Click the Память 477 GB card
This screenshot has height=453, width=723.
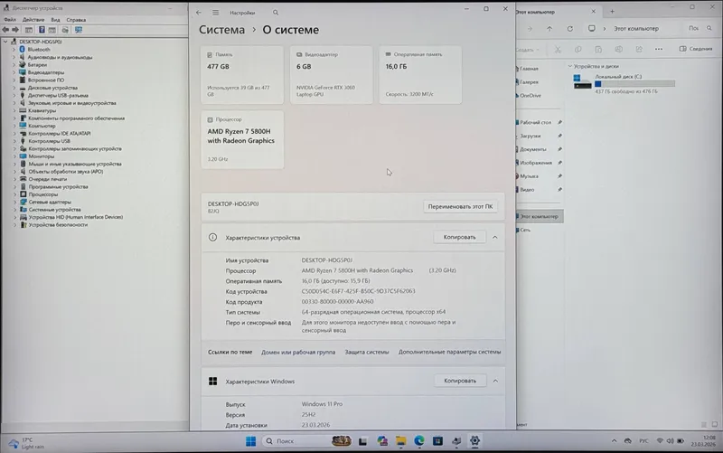[x=242, y=75]
